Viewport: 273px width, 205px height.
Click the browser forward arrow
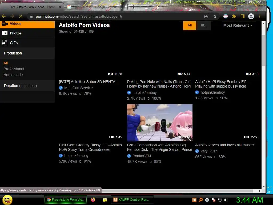pos(12,16)
